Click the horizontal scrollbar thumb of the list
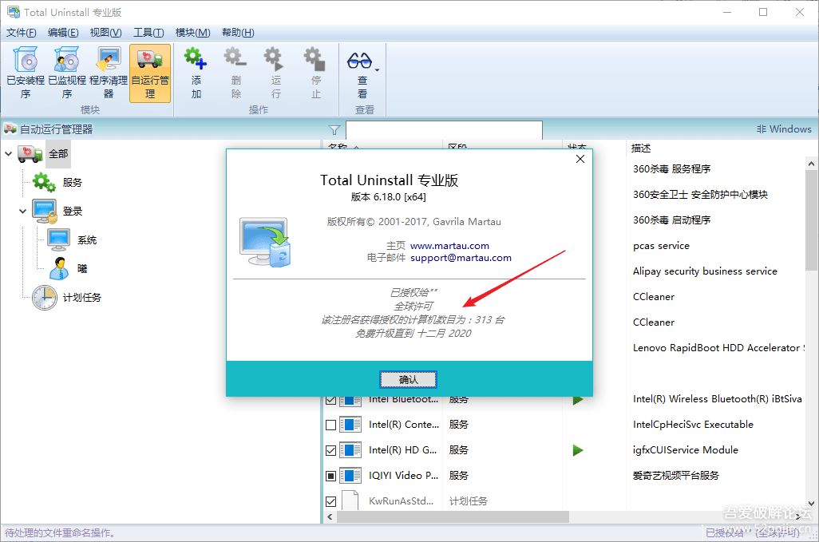Viewport: 819px width, 542px height. coord(453,517)
